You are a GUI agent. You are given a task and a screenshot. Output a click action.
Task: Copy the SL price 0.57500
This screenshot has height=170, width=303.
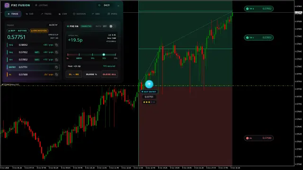pyautogui.click(x=56, y=75)
